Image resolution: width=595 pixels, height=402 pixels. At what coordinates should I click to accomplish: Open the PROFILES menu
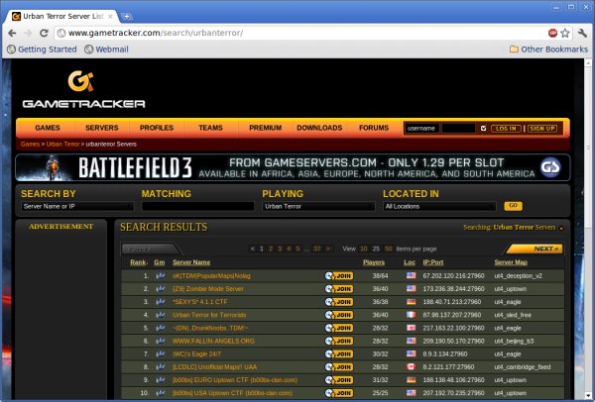pyautogui.click(x=157, y=128)
